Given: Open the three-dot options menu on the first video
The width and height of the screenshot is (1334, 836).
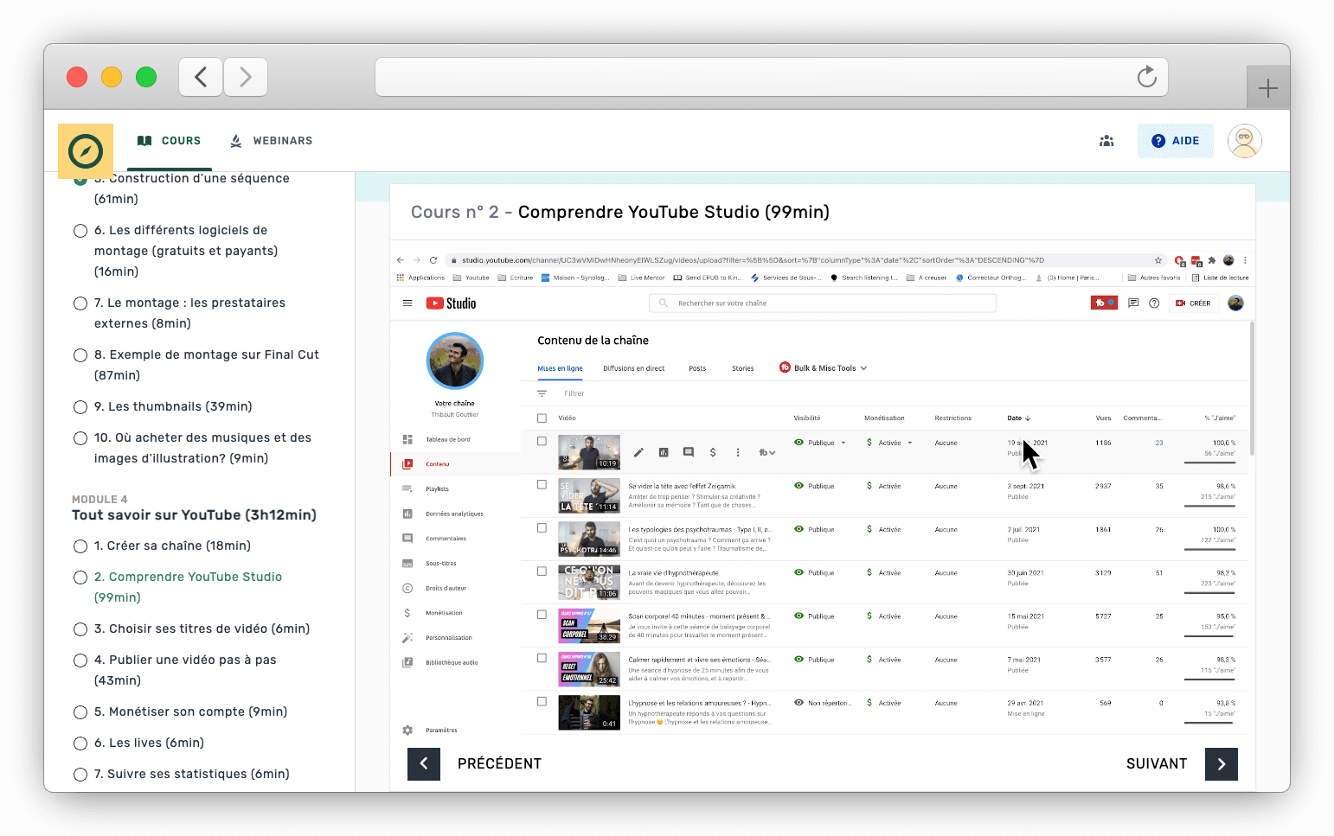Looking at the screenshot, I should pyautogui.click(x=738, y=453).
